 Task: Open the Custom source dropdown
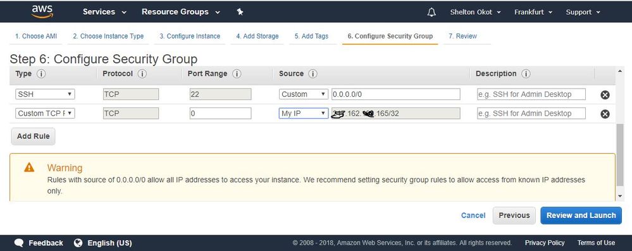pyautogui.click(x=304, y=94)
